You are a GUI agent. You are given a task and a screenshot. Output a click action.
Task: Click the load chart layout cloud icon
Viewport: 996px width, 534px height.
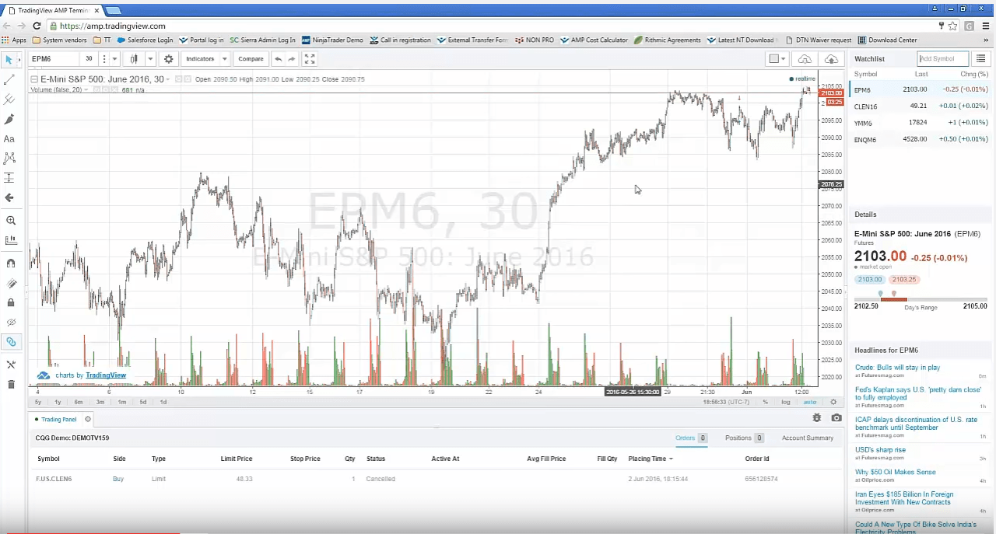(805, 59)
